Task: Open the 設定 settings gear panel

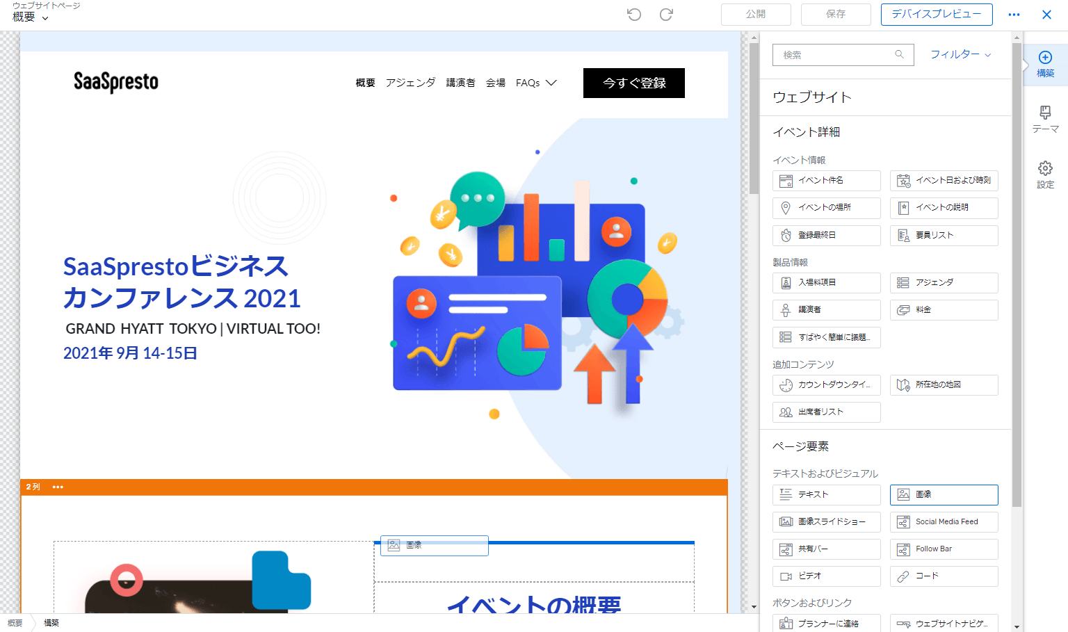Action: click(x=1045, y=175)
